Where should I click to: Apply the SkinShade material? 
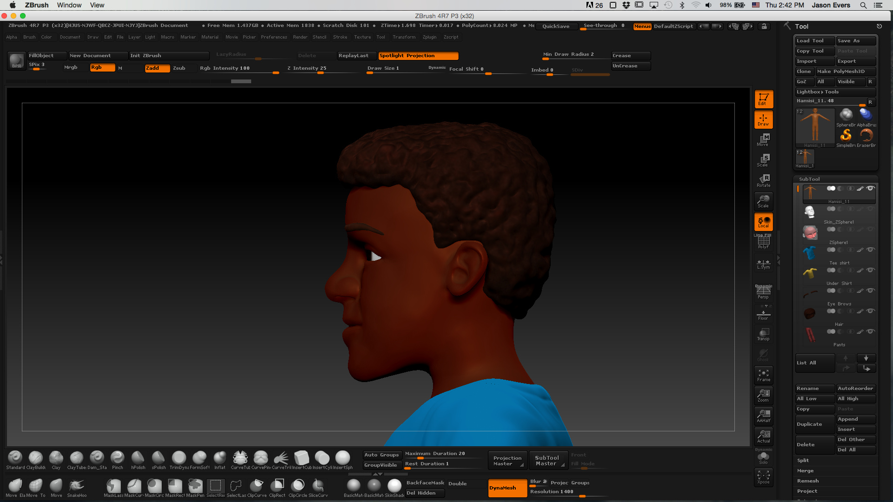[x=394, y=488]
